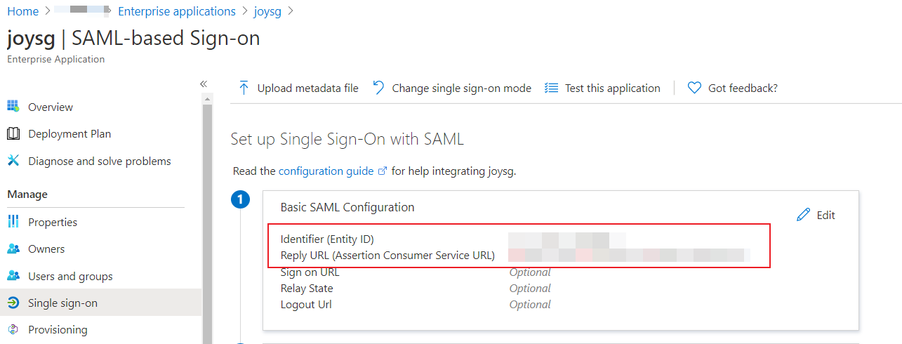The image size is (902, 344).
Task: Navigate to Enterprise applications breadcrumb
Action: coord(177,11)
